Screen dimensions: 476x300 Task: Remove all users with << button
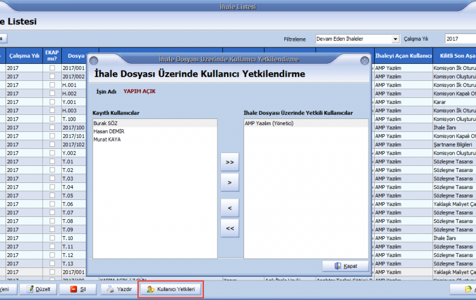[x=230, y=229]
